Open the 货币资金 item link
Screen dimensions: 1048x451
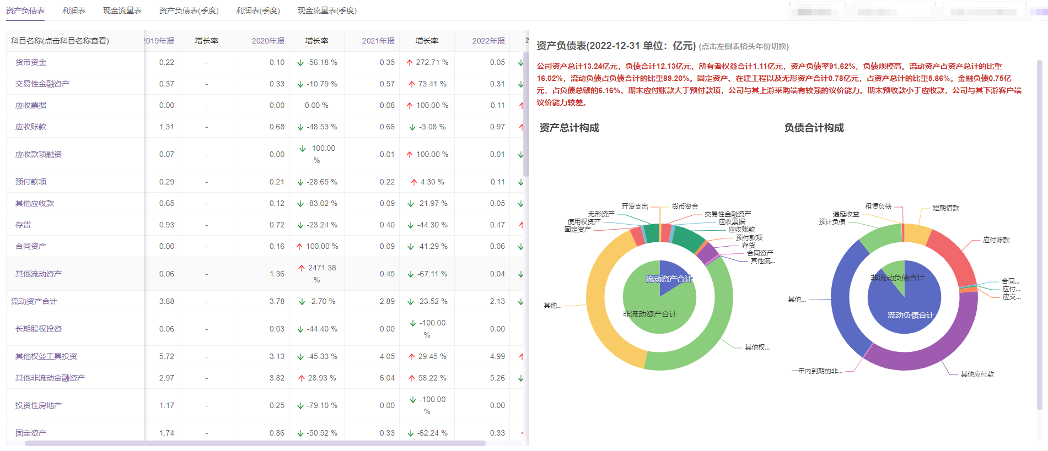click(x=31, y=62)
